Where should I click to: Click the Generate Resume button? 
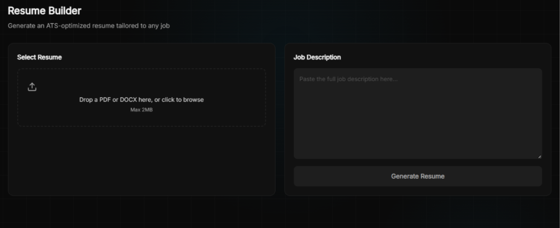pyautogui.click(x=417, y=176)
